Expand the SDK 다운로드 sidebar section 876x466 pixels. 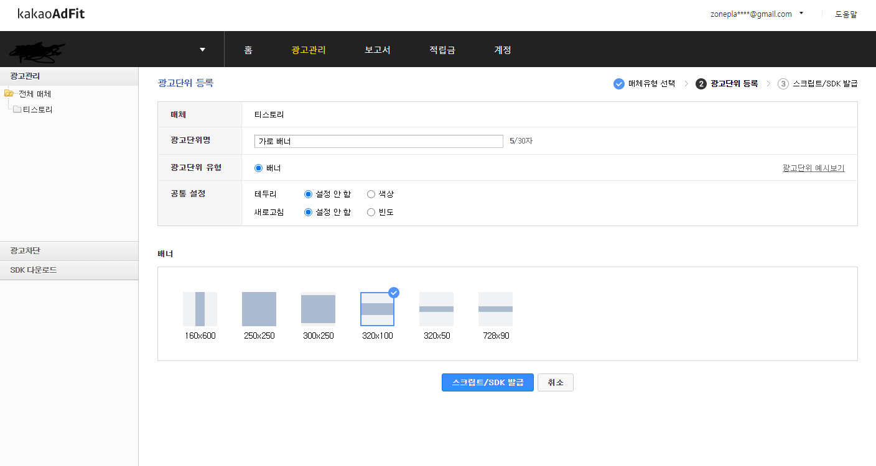coord(69,270)
